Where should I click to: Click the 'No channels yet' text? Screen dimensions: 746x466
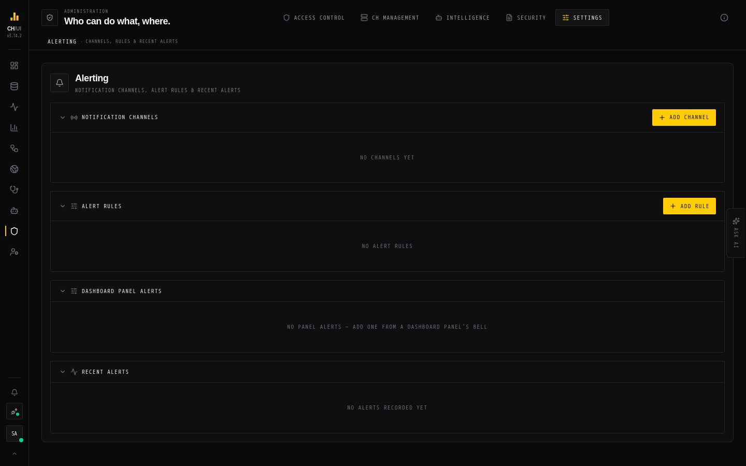click(x=388, y=157)
